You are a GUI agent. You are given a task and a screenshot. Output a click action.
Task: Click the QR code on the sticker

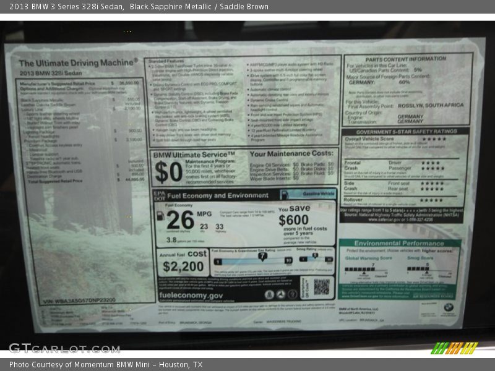coord(321,286)
